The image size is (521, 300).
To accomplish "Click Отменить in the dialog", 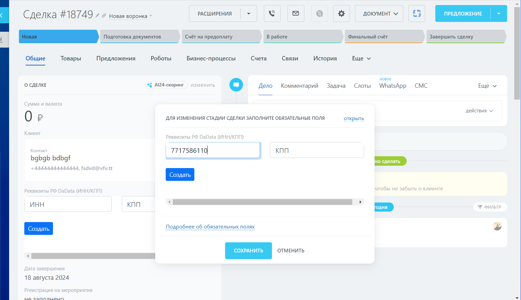I will point(291,251).
